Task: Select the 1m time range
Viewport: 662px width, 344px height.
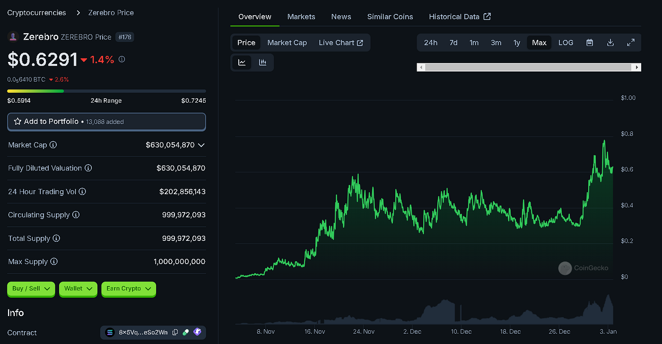Action: click(474, 43)
